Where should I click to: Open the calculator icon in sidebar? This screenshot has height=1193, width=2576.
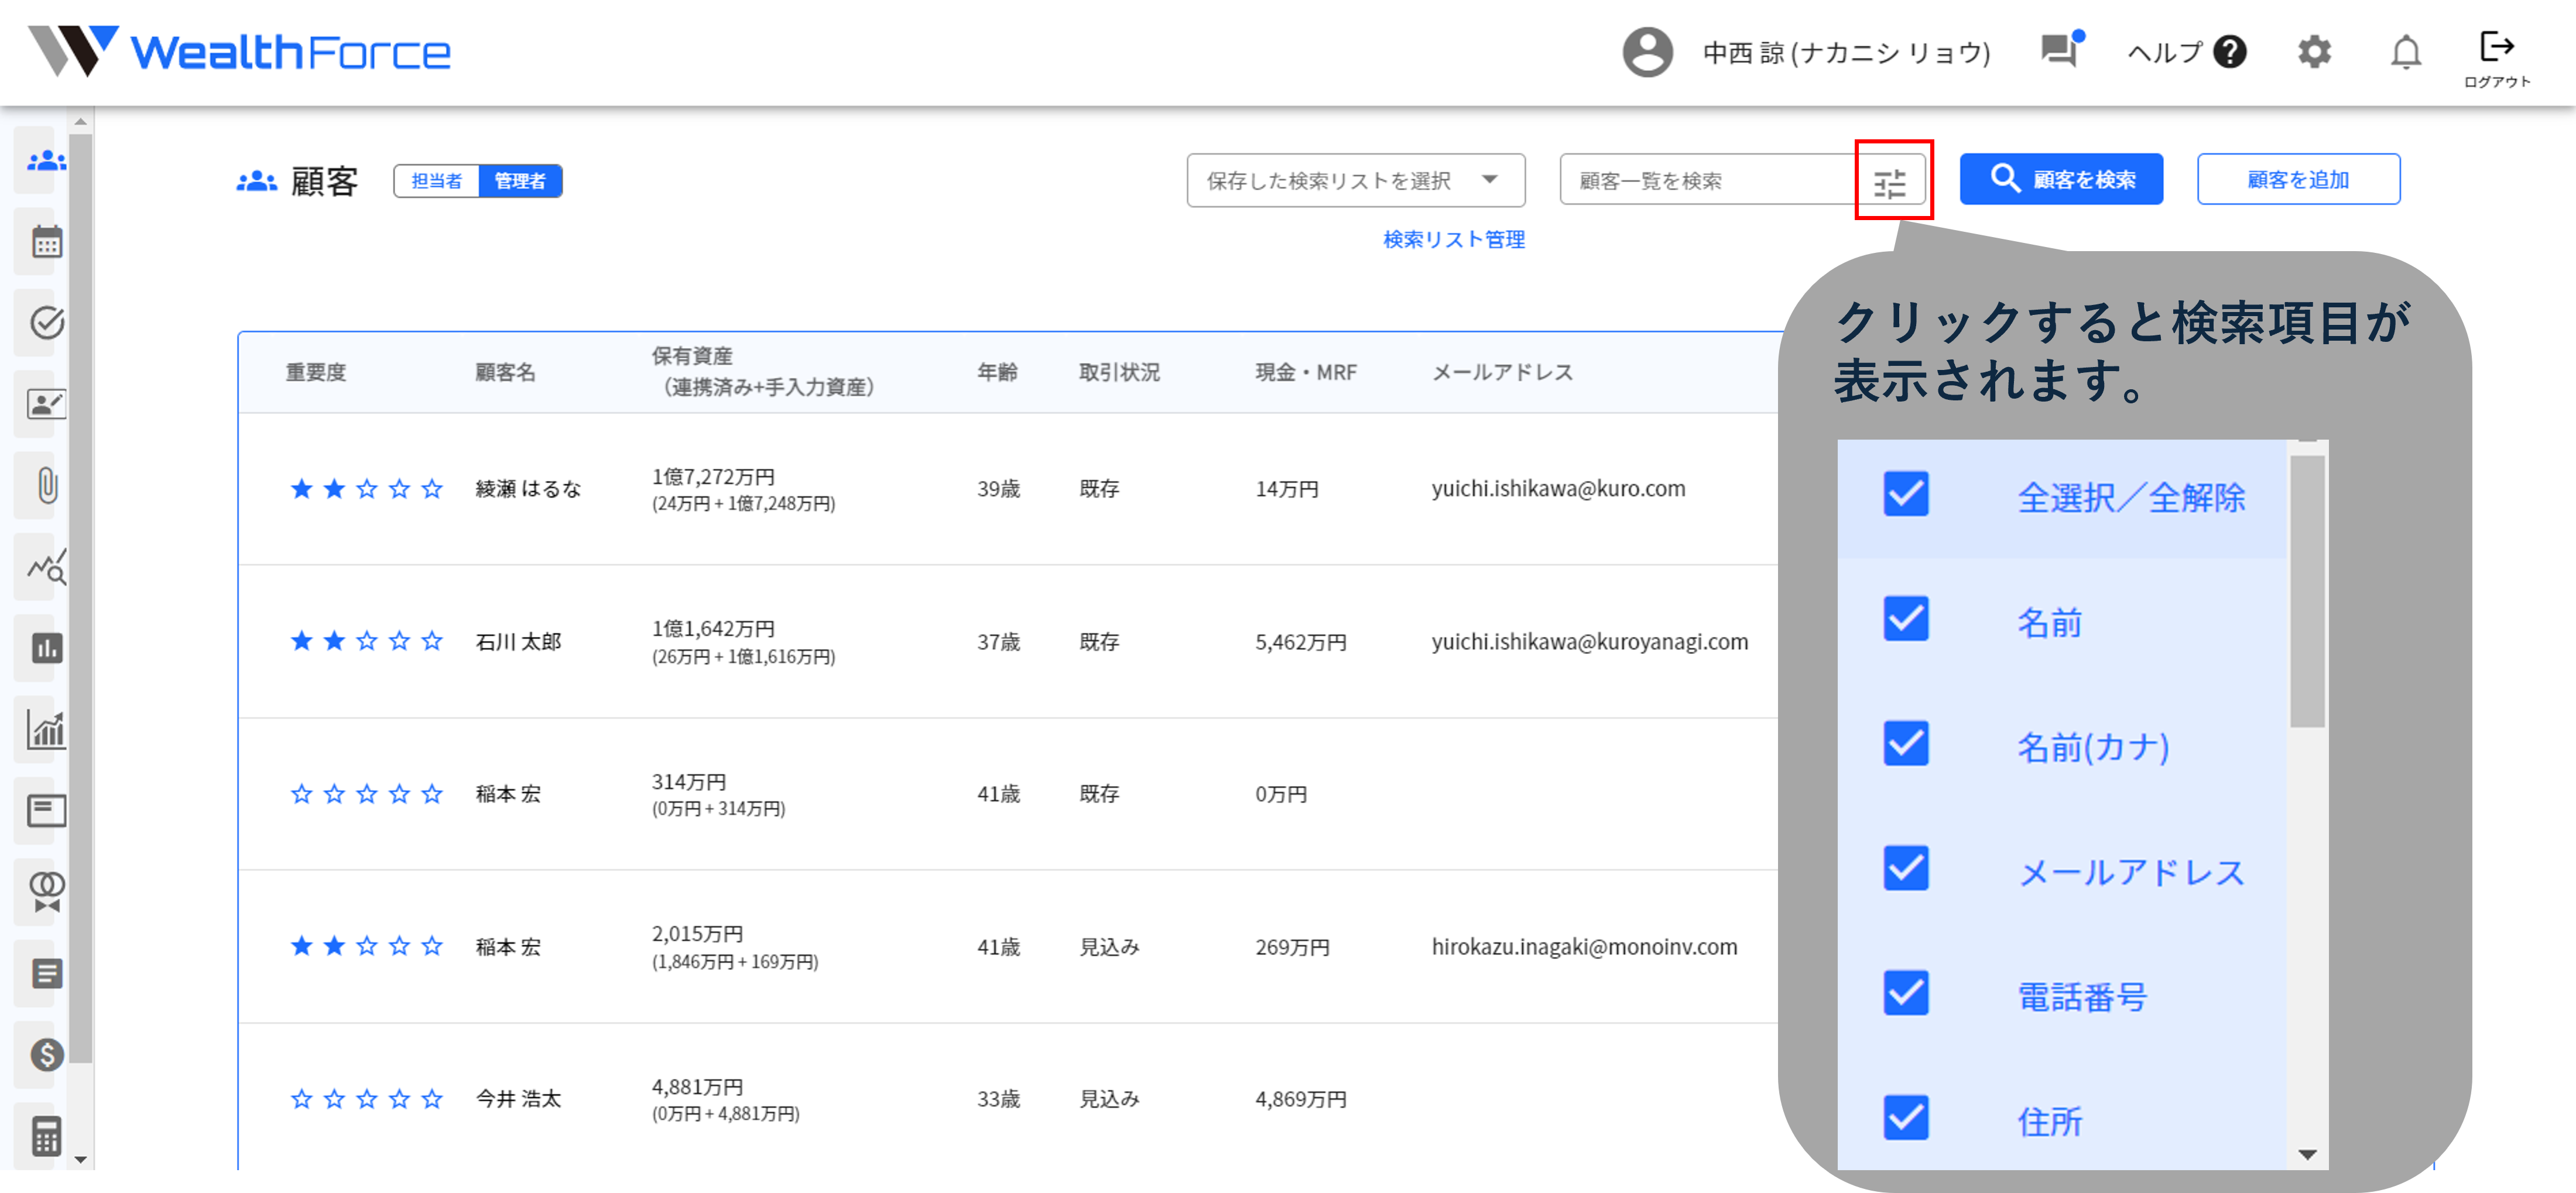click(x=46, y=1135)
